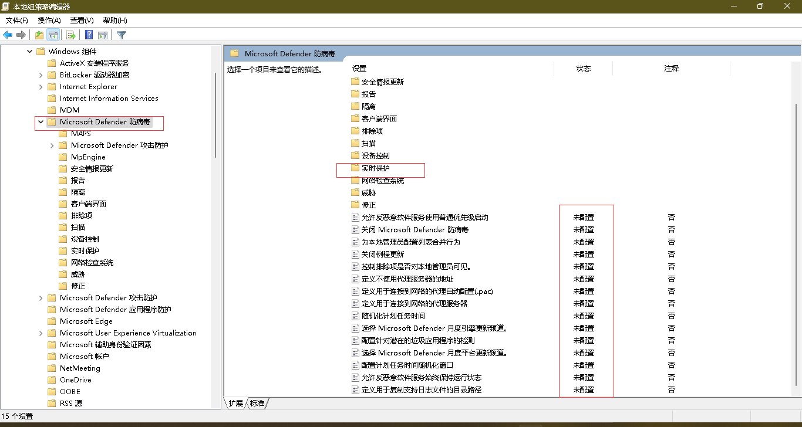
Task: Click the NetMeeting folder icon in tree
Action: (x=52, y=368)
